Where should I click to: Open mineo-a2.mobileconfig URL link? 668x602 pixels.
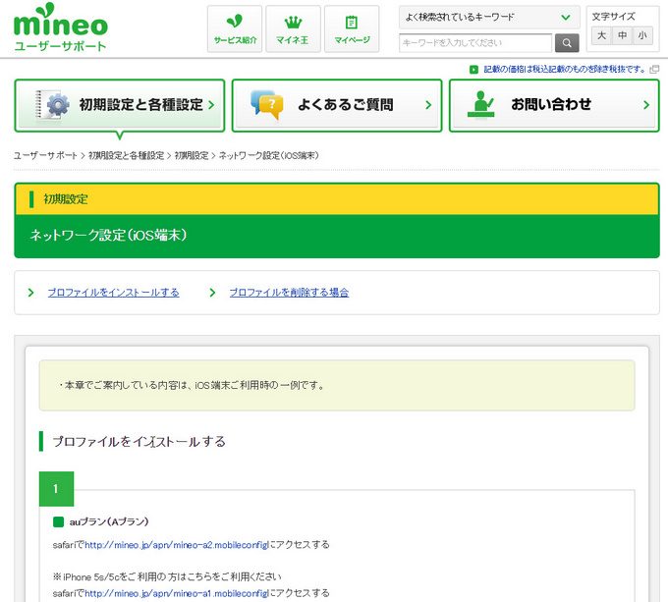pyautogui.click(x=177, y=545)
